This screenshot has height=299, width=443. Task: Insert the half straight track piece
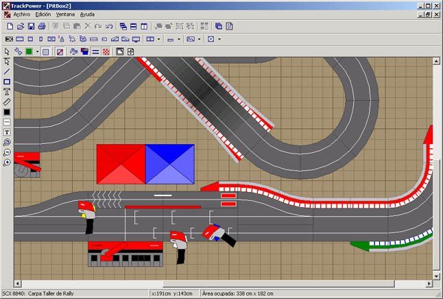[x=30, y=39]
